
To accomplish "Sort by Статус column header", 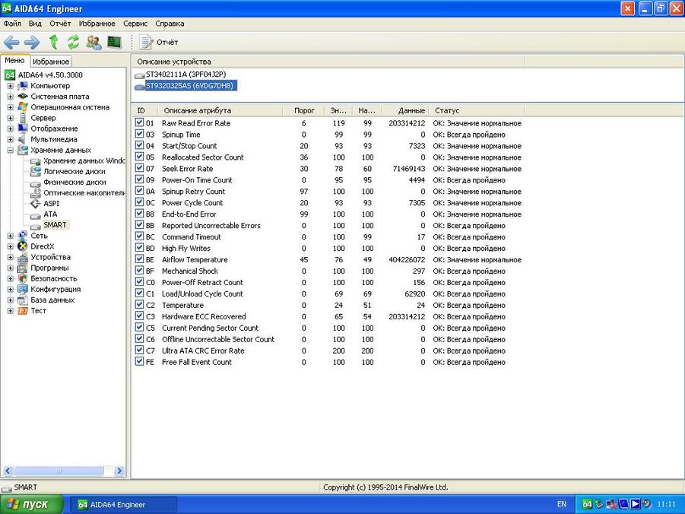I will click(x=477, y=110).
